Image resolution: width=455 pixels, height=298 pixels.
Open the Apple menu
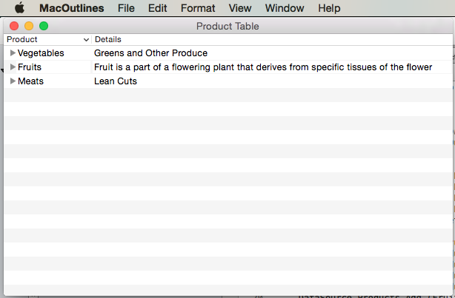point(20,8)
